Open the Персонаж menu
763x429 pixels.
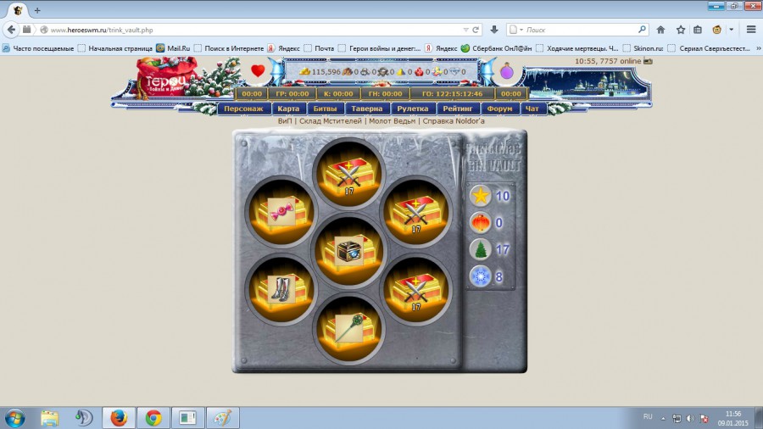pos(244,109)
